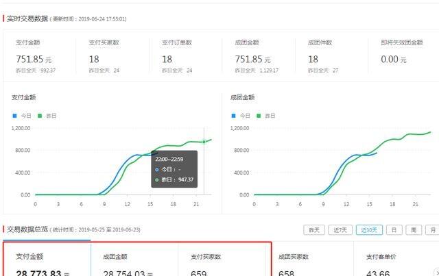439x276 pixels.
Task: Click the next arrow at overview cards edge
Action: click(x=436, y=273)
